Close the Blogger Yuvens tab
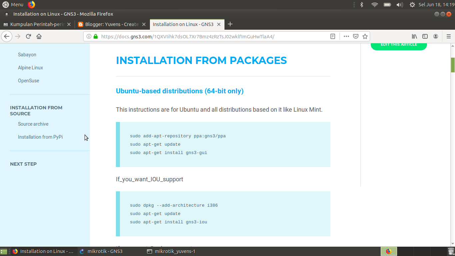 [144, 24]
